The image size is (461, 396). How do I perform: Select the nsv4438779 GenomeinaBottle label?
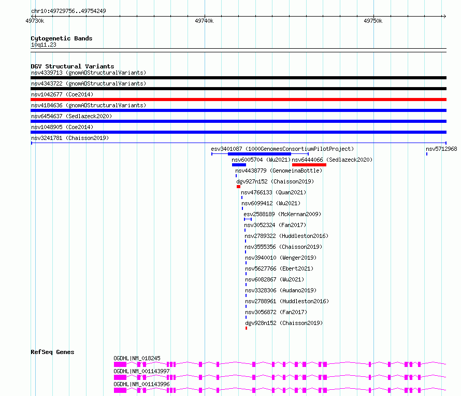pos(279,171)
